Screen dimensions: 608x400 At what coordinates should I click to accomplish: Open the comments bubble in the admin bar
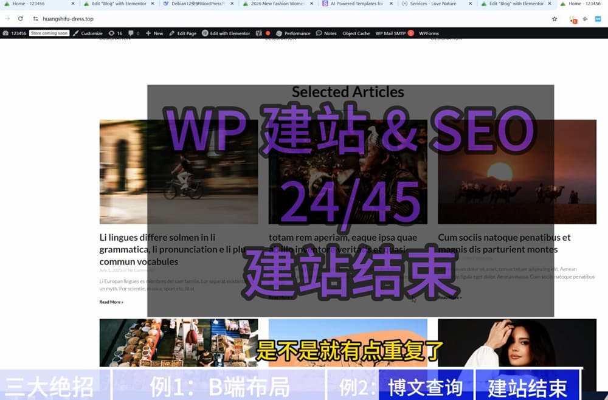(x=134, y=33)
